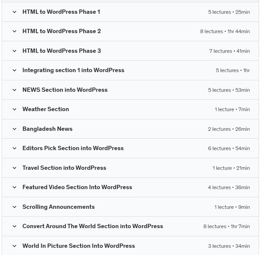Screen dimensions: 260x255
Task: Select the Weather Section heading
Action: [x=45, y=109]
